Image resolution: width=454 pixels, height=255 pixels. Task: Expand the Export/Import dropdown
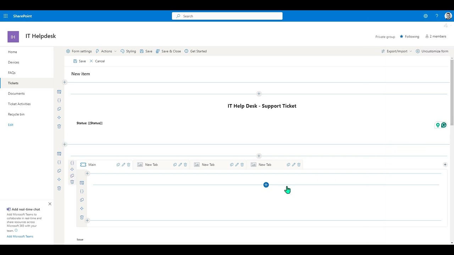click(397, 51)
